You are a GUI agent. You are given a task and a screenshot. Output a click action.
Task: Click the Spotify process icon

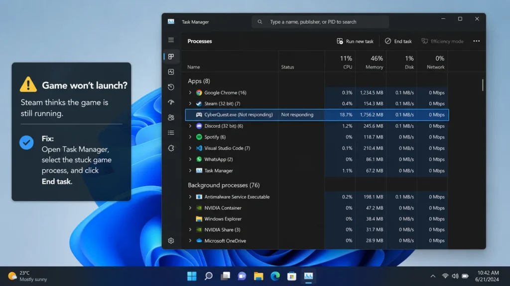199,137
